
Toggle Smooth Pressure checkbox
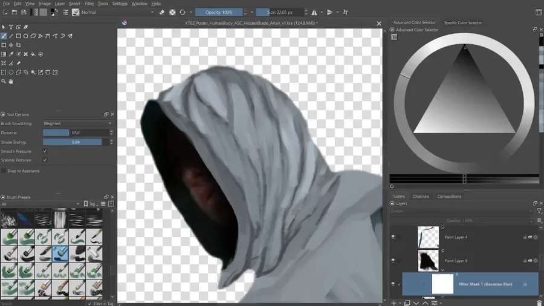click(45, 151)
